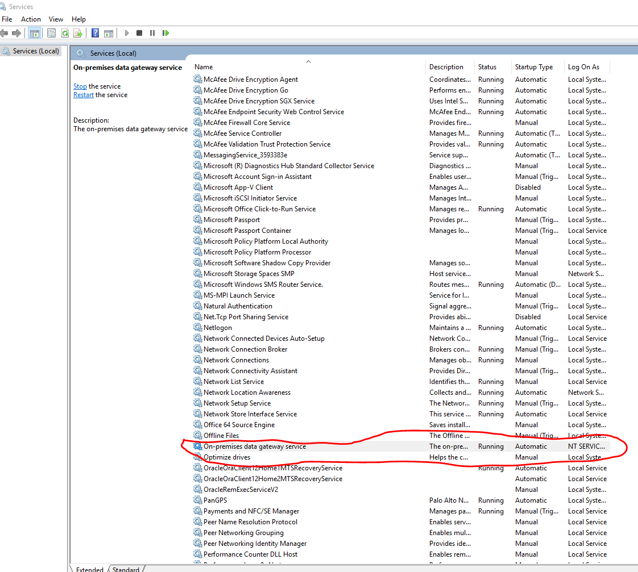638x572 pixels.
Task: Open the View menu
Action: click(x=56, y=19)
